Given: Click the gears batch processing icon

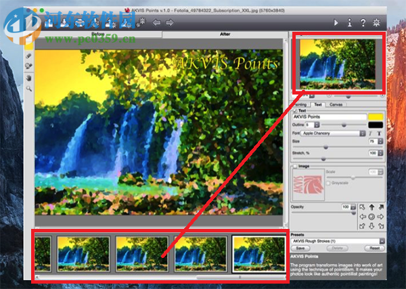Looking at the screenshot, I should [x=141, y=22].
